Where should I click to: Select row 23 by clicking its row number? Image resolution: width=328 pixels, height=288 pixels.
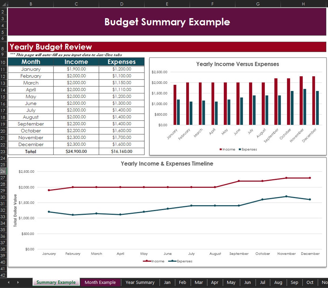(x=3, y=152)
